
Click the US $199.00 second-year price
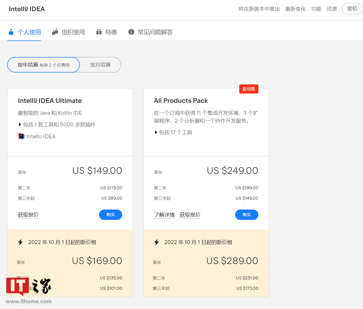coord(247,188)
